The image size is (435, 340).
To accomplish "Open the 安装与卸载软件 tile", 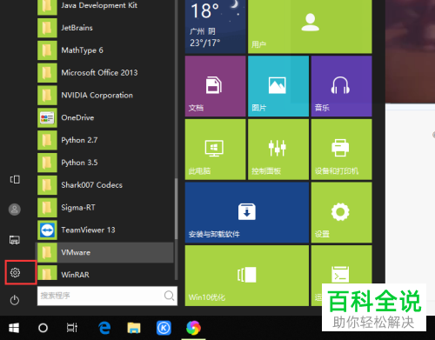I will [247, 212].
